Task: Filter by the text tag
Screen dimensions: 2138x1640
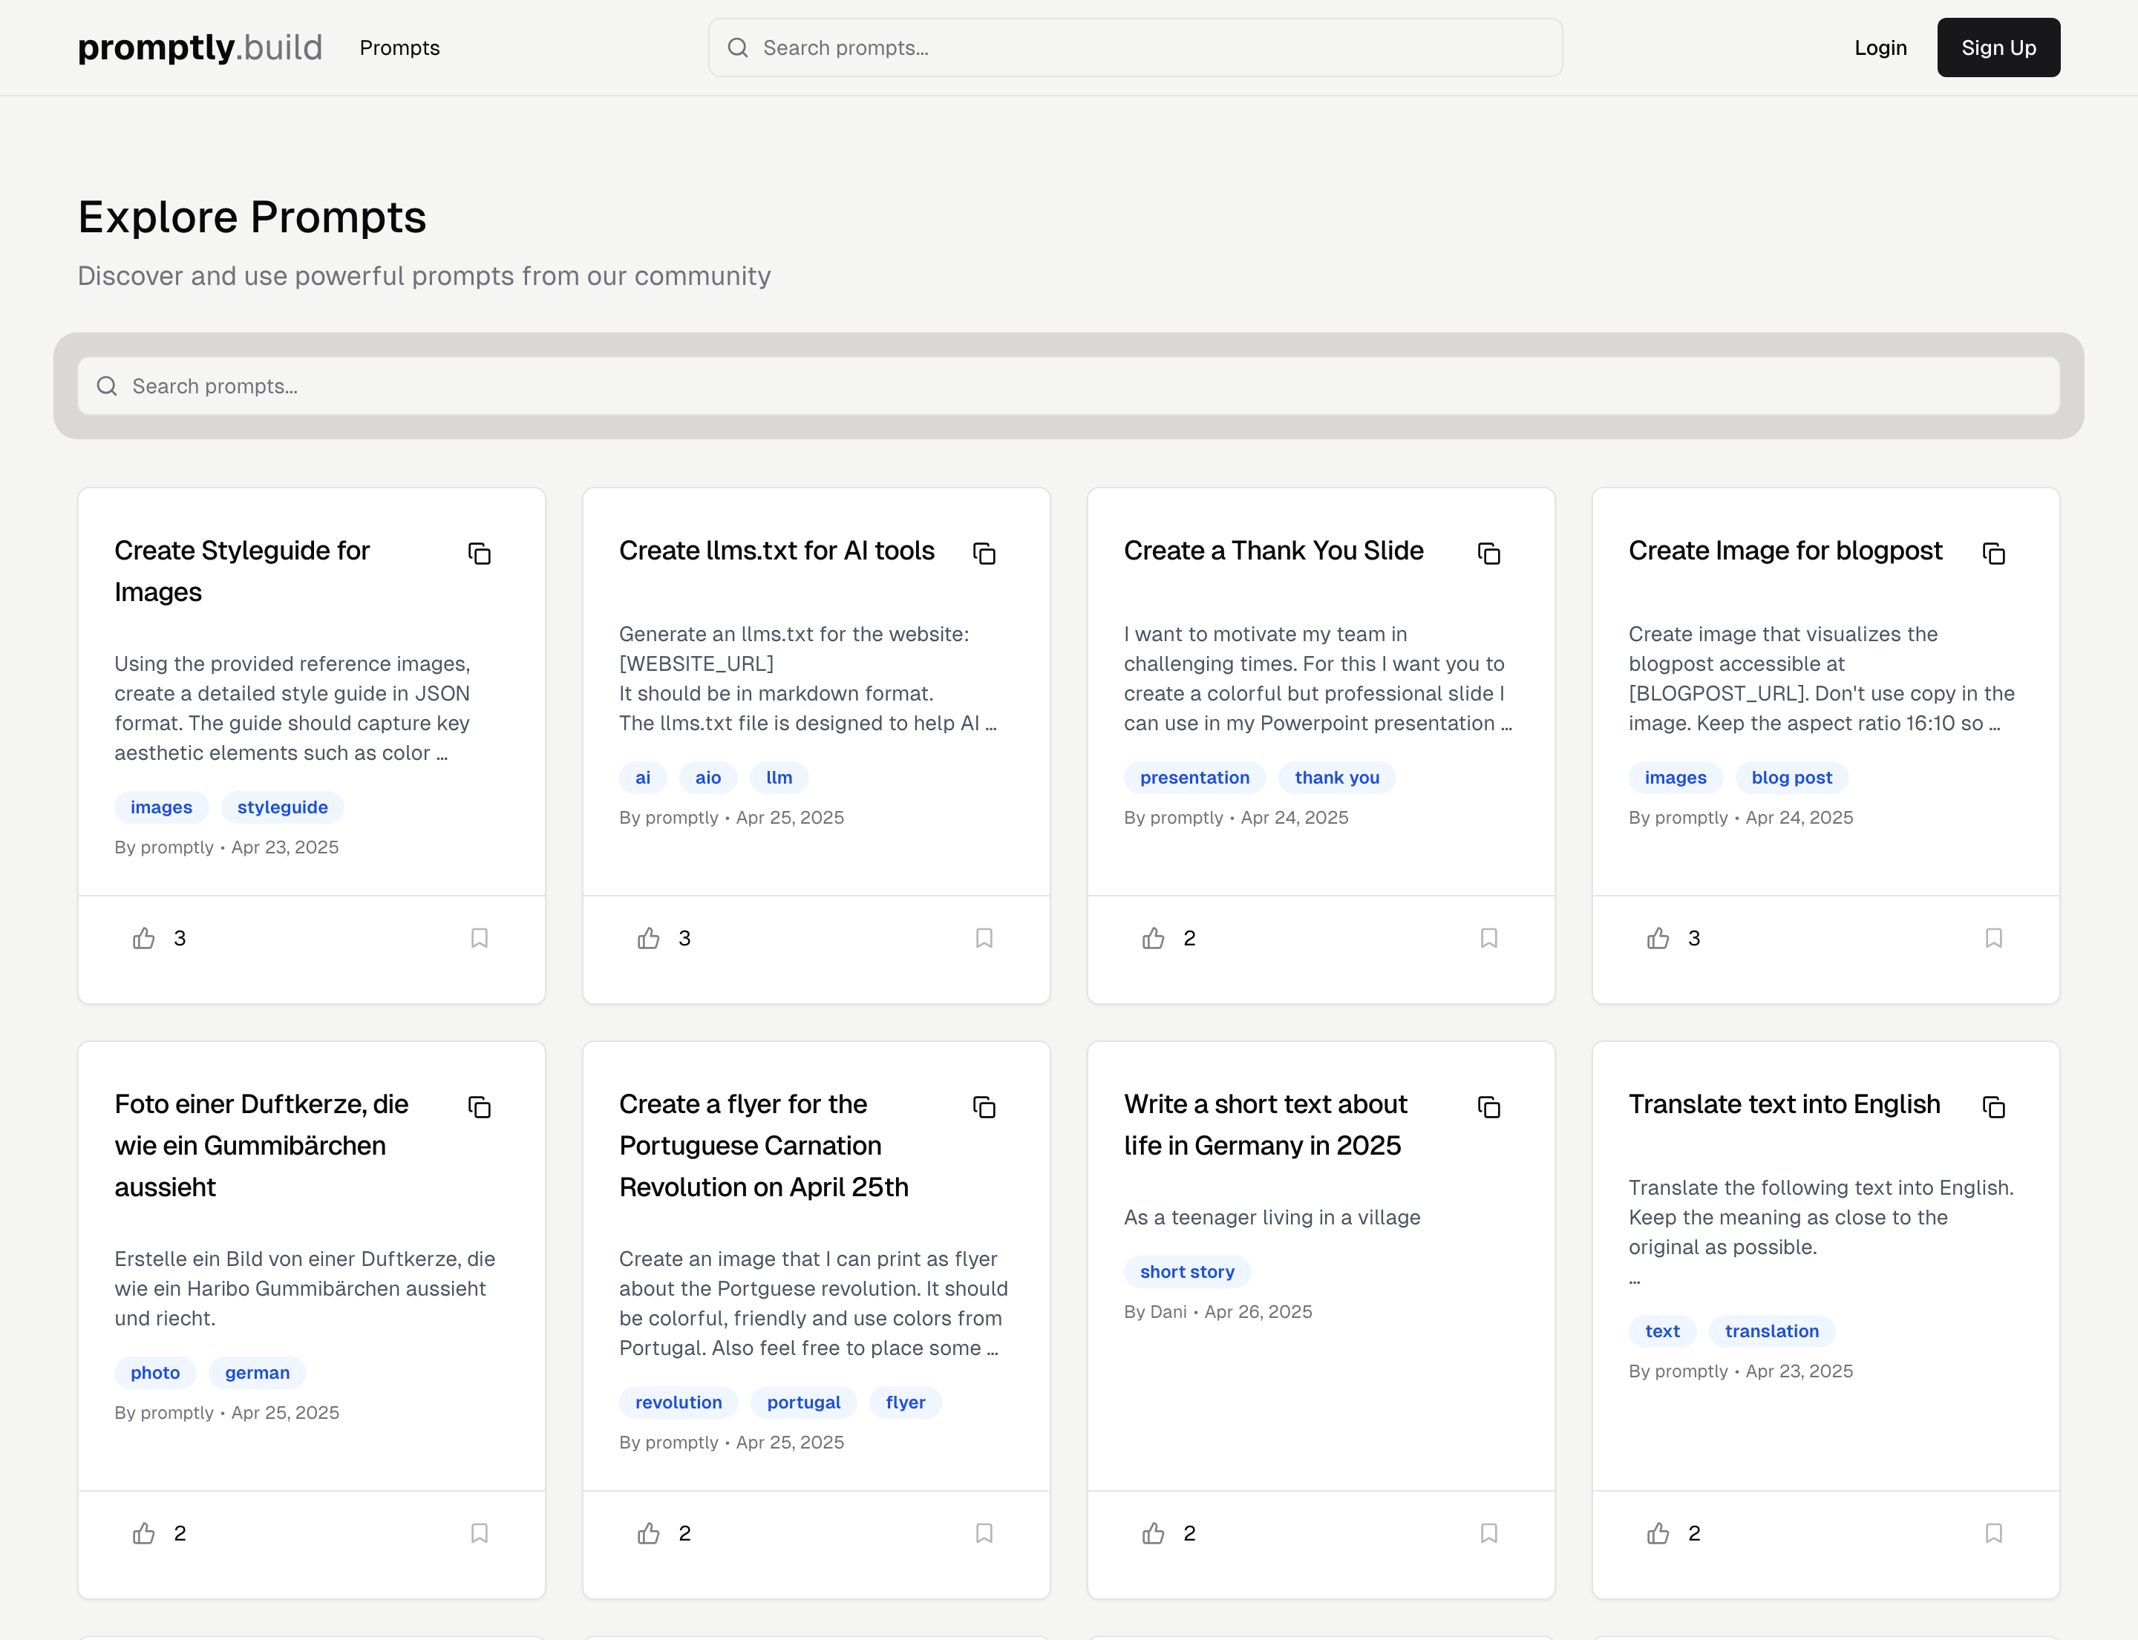Action: pyautogui.click(x=1662, y=1331)
